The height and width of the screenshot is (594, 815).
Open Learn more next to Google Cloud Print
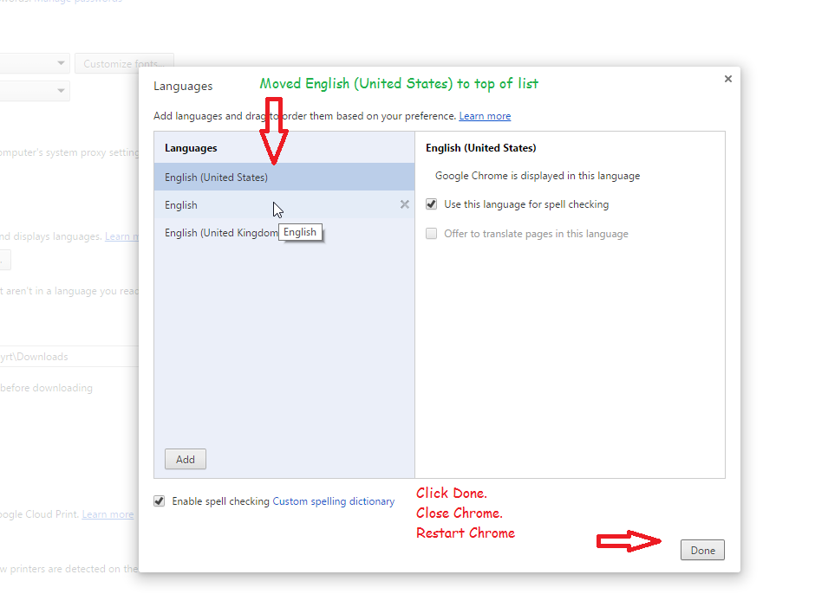coord(108,514)
